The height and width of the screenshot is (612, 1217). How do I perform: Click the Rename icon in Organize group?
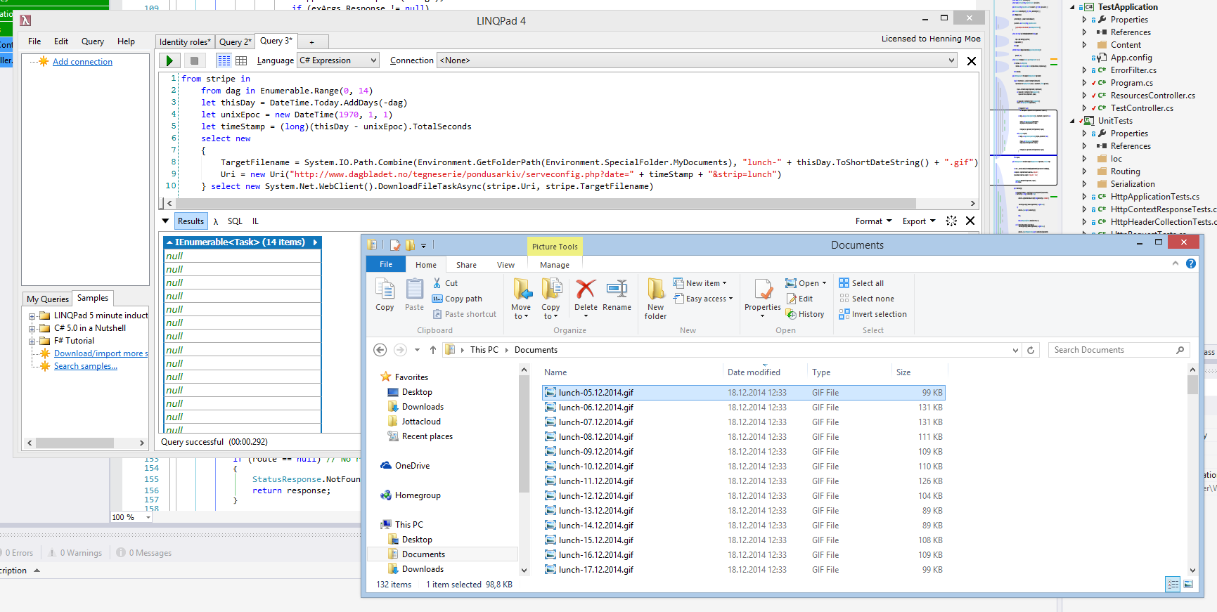(617, 294)
